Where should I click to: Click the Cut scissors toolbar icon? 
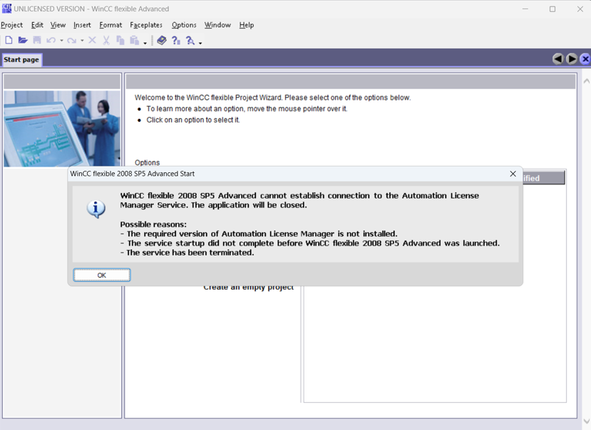(x=106, y=41)
